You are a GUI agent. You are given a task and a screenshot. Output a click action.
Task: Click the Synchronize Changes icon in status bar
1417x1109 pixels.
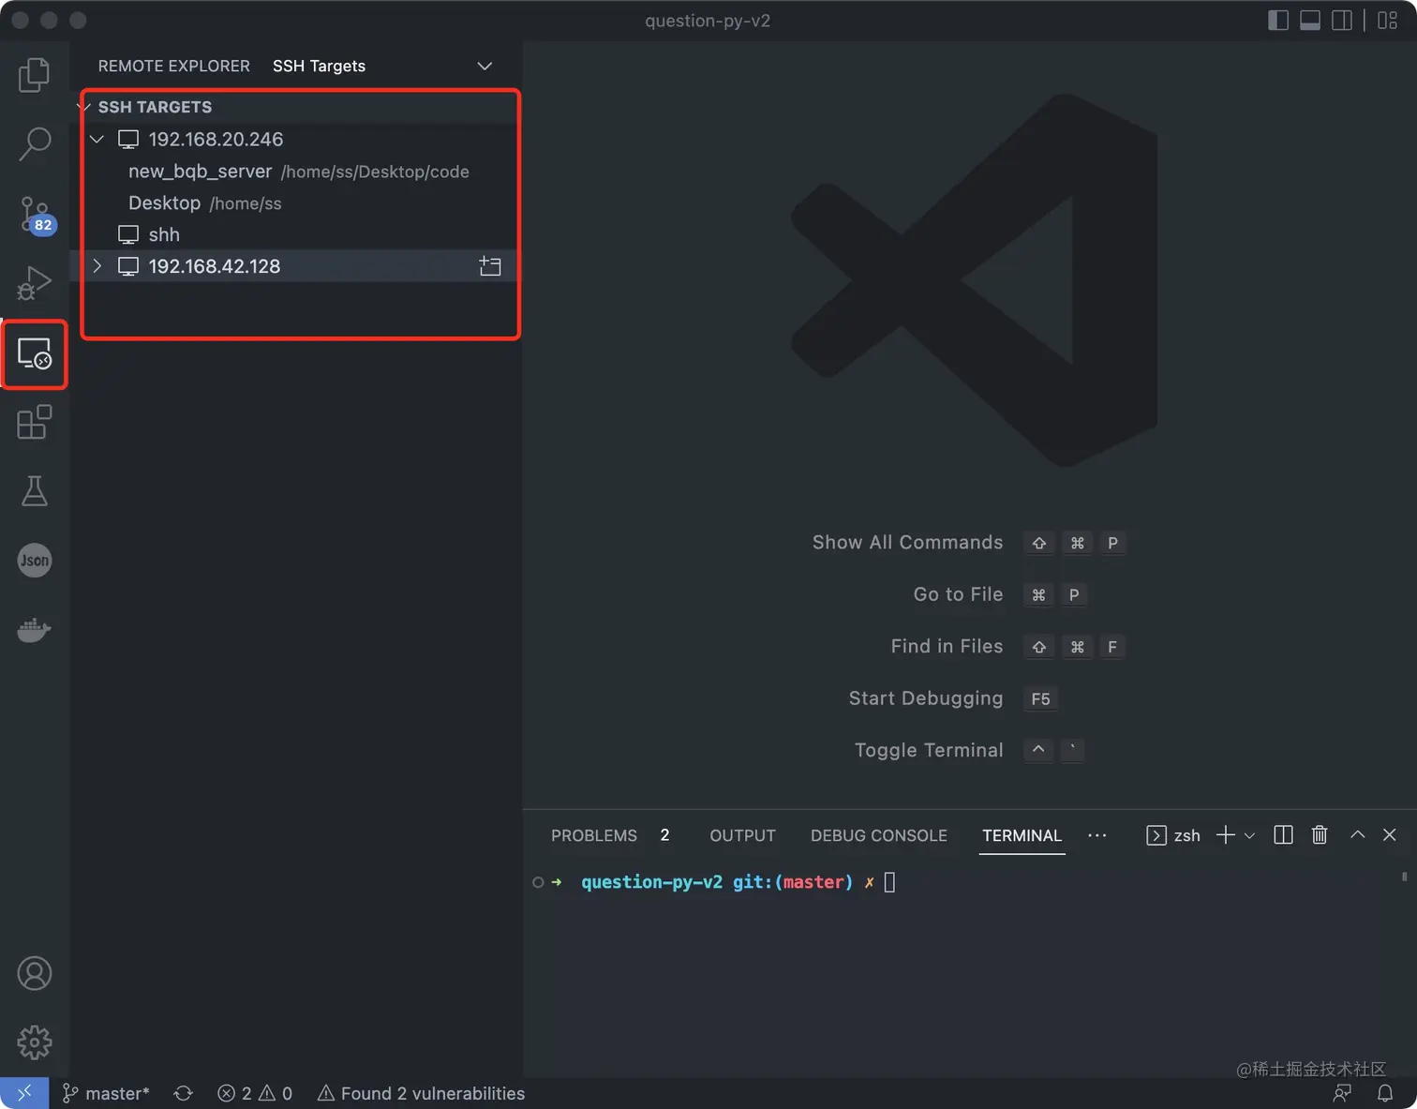coord(184,1093)
